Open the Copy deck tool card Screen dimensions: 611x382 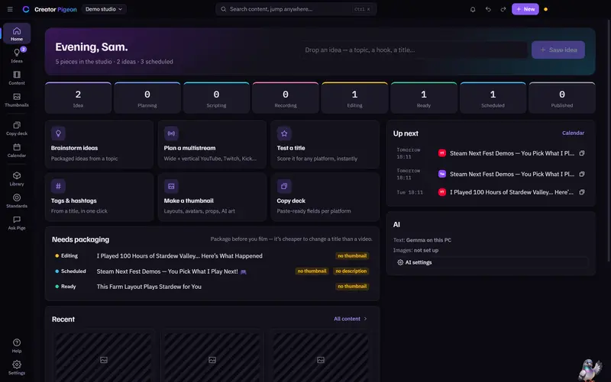click(x=325, y=197)
